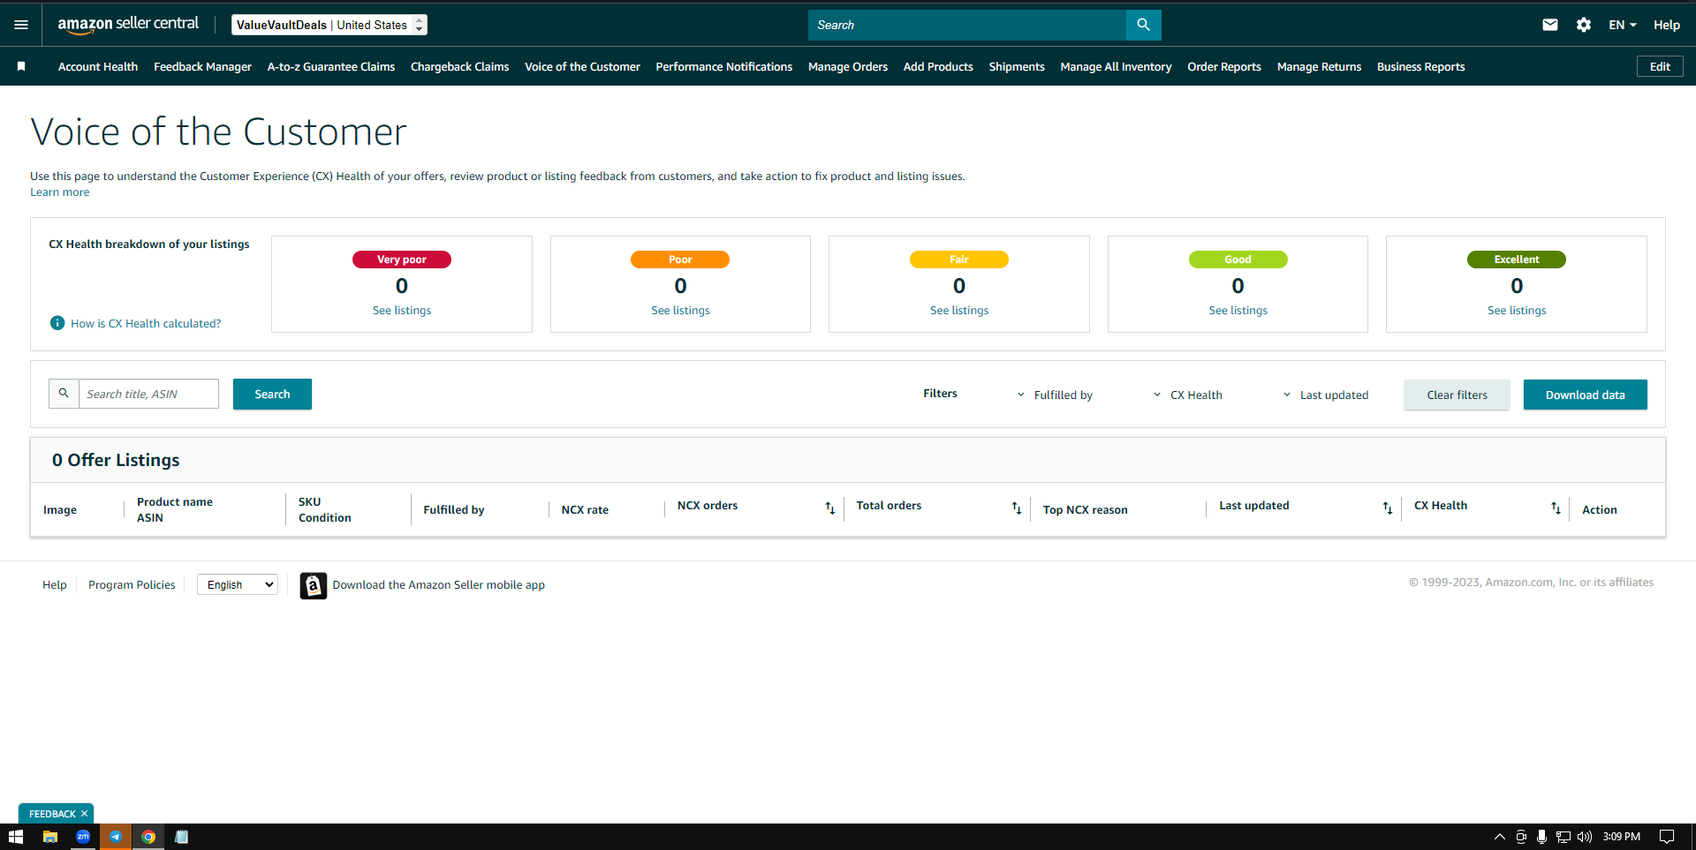Viewport: 1696px width, 850px height.
Task: Click the Amazon Seller Central logo
Action: 128,25
